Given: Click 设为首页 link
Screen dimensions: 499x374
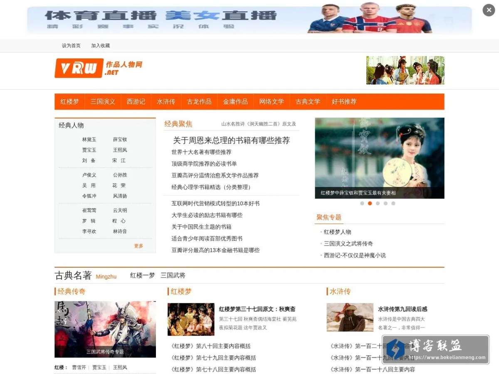Looking at the screenshot, I should (71, 46).
